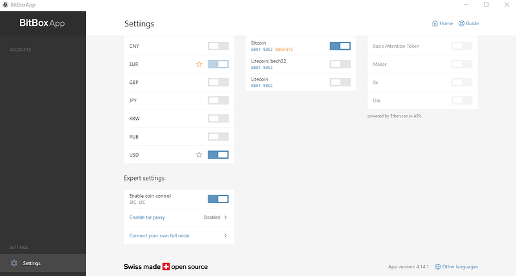Click the orange star next to EUR
This screenshot has width=516, height=276.
click(199, 64)
